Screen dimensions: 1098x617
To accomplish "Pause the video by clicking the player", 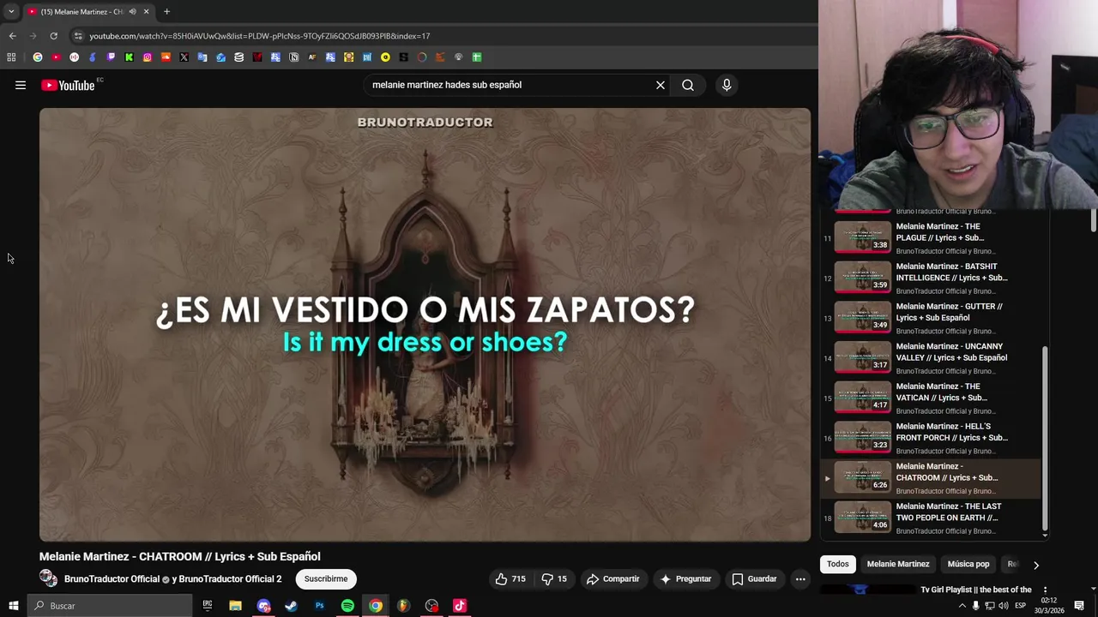I will [x=425, y=325].
